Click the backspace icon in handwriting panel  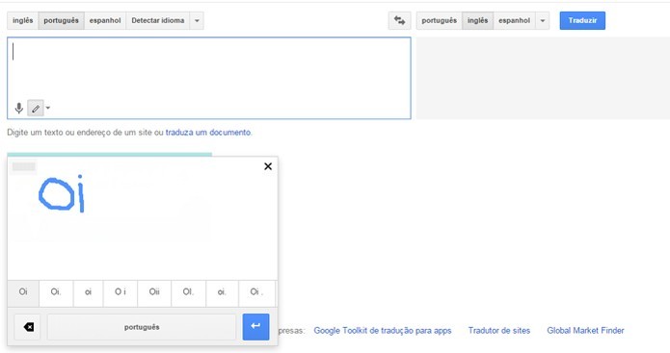(27, 327)
